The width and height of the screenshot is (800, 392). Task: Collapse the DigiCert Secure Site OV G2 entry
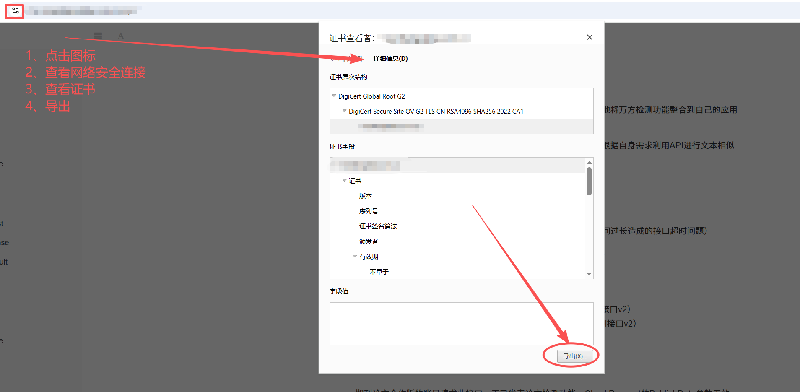[x=344, y=111]
